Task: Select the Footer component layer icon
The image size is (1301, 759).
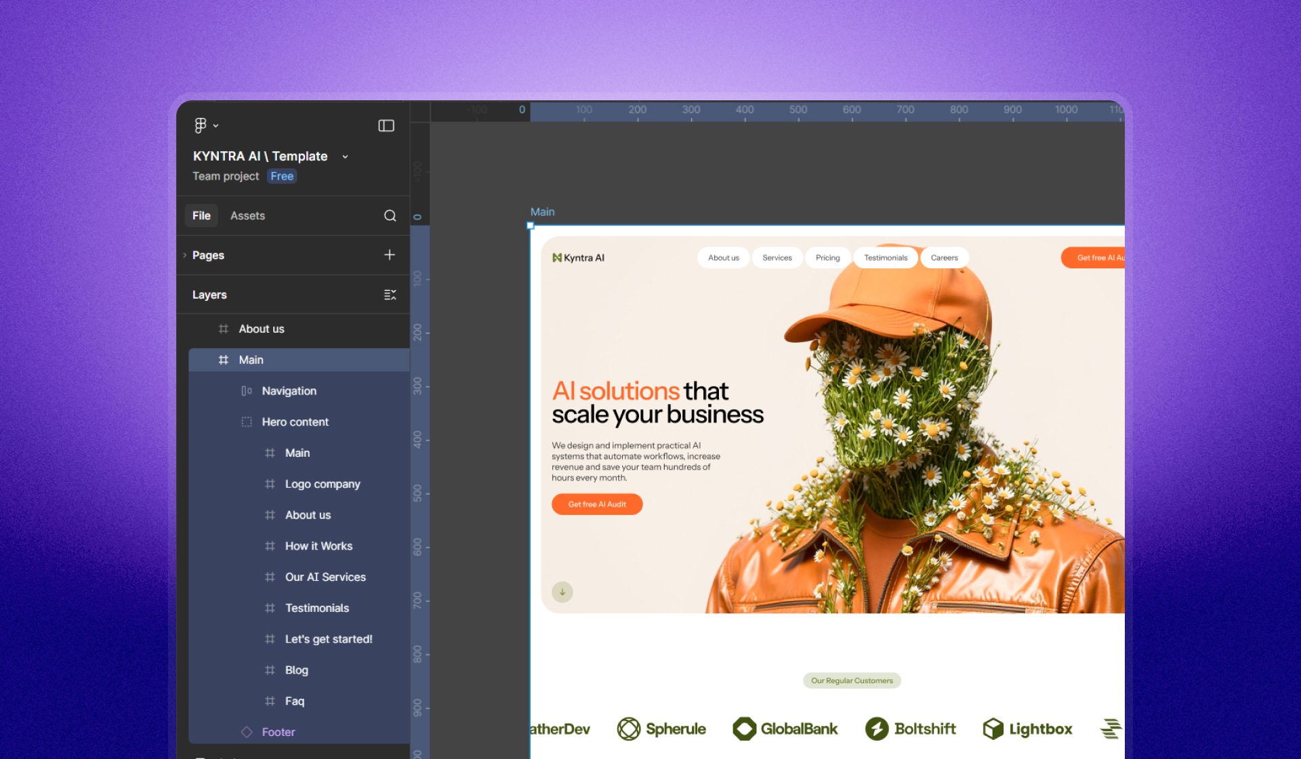Action: 247,732
